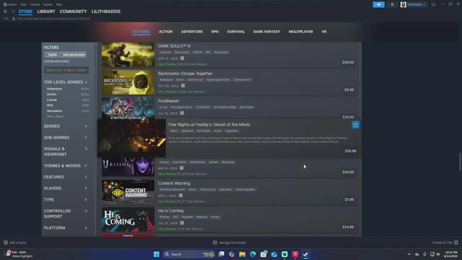
Task: Filter by Casual genre
Action: click(x=52, y=100)
